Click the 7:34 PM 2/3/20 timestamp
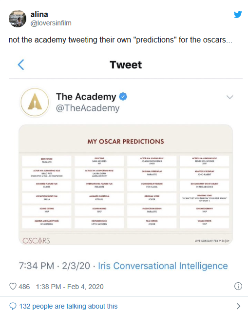The image size is (248, 312). pos(54,266)
